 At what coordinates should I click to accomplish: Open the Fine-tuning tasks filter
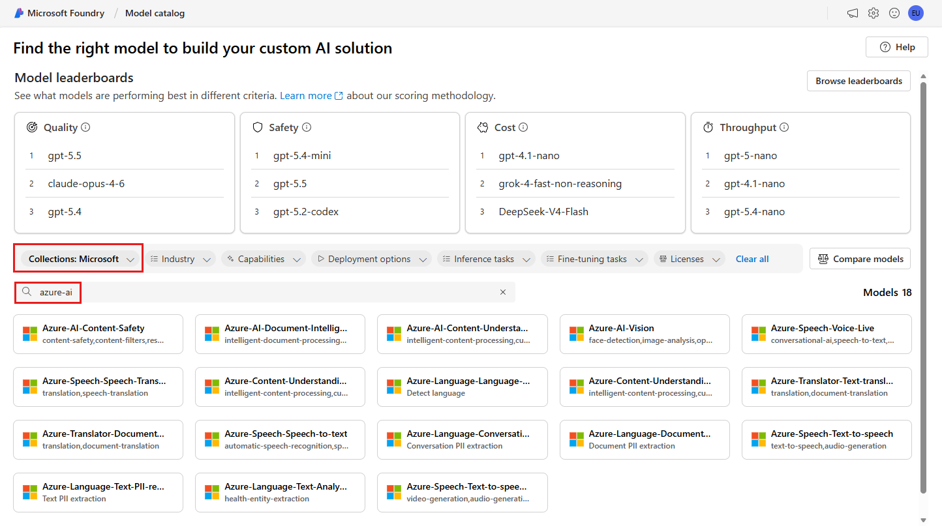[x=594, y=259]
